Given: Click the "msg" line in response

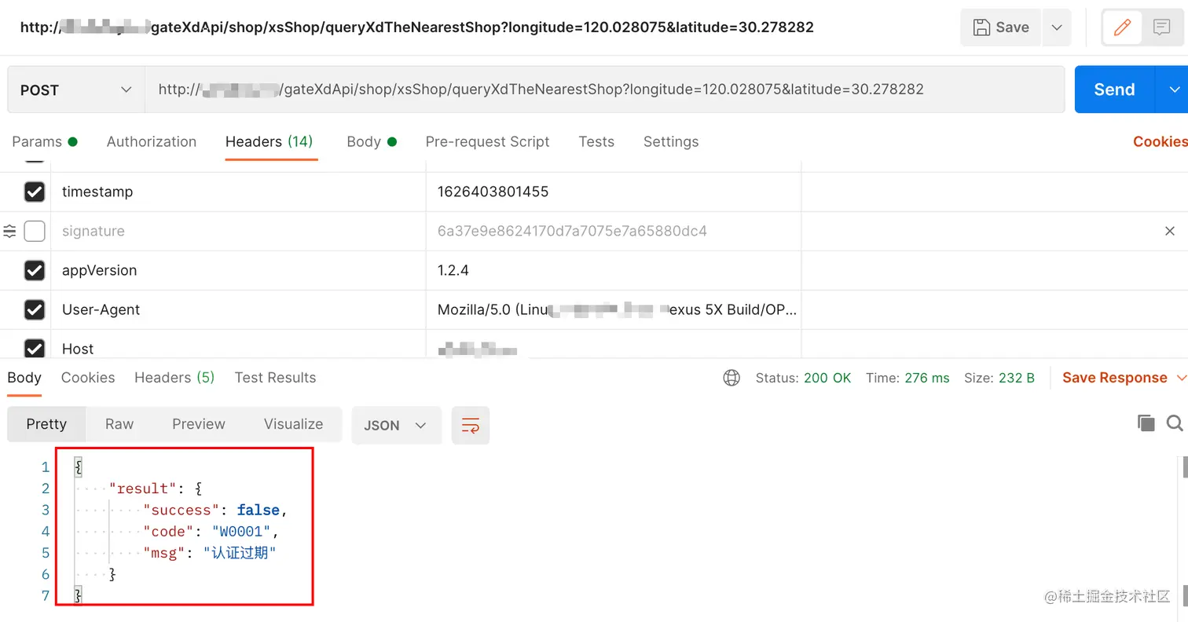Looking at the screenshot, I should click(x=210, y=553).
